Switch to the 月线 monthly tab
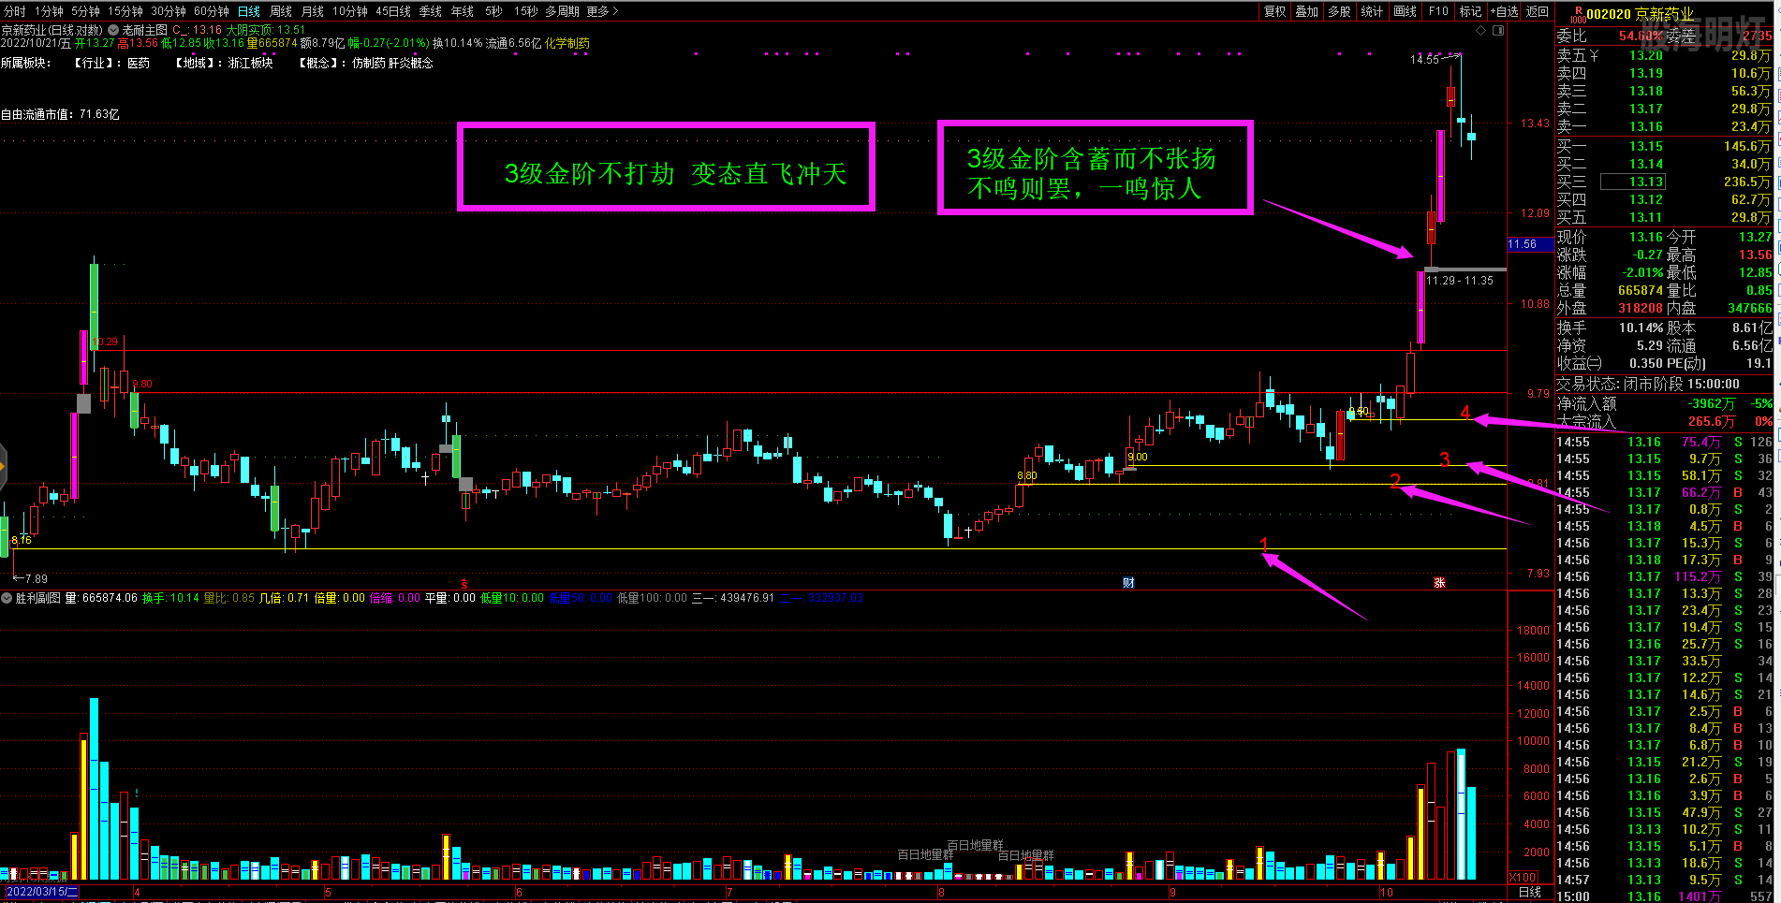Screen dimensions: 1781x903 point(313,11)
